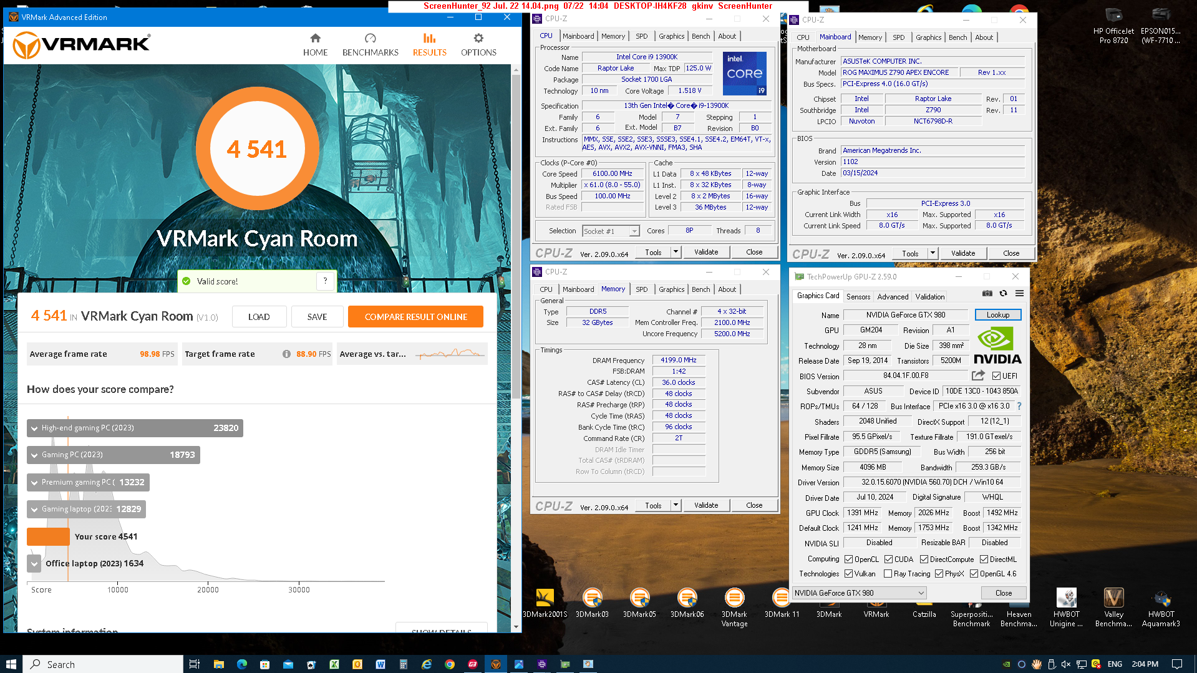This screenshot has width=1197, height=673.
Task: Launch 3DMark06 desktop shortcut
Action: coord(687,603)
